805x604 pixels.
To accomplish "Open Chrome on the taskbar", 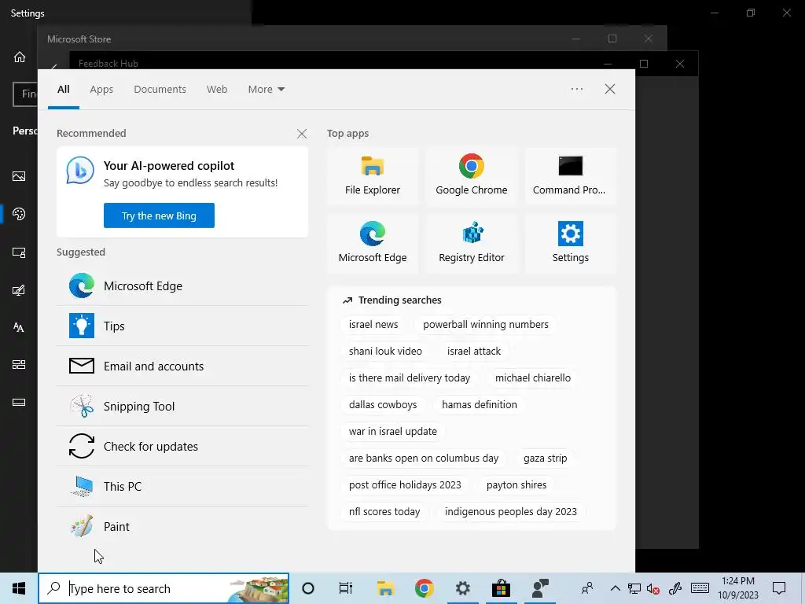I will click(424, 588).
